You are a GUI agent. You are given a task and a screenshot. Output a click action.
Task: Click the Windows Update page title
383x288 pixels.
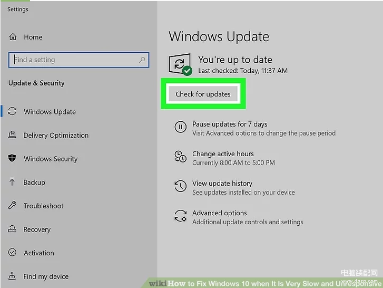click(x=219, y=37)
